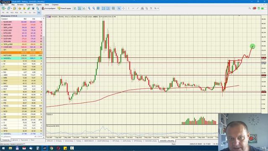Open the AAPL,Daily chart tab
This screenshot has width=268, height=151.
pos(126,141)
